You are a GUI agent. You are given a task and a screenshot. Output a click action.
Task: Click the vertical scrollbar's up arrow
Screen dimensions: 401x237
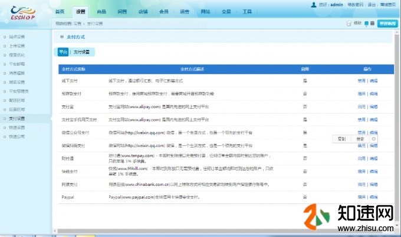(x=397, y=32)
